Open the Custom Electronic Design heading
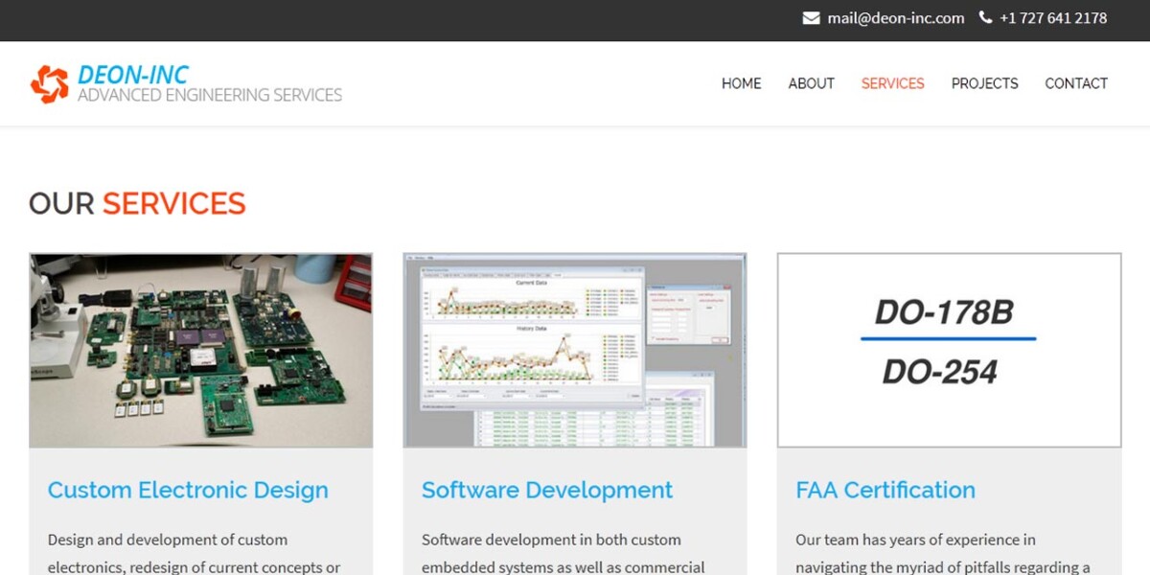Image resolution: width=1150 pixels, height=575 pixels. tap(188, 490)
